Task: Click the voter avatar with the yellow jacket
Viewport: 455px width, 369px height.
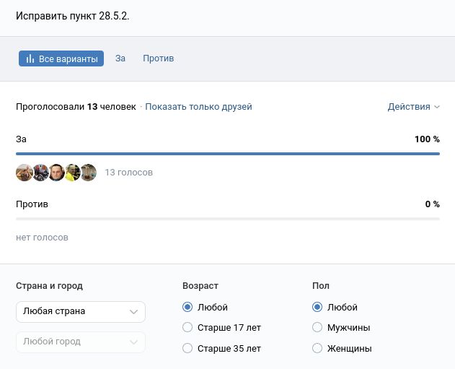Action: 72,173
